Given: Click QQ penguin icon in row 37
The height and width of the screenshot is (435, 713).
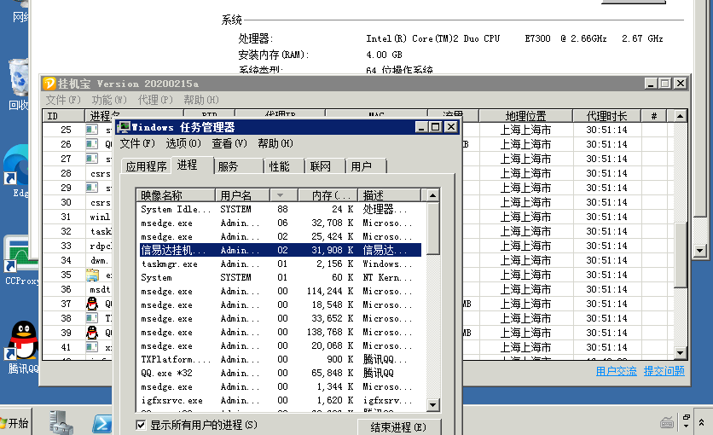Looking at the screenshot, I should point(92,304).
